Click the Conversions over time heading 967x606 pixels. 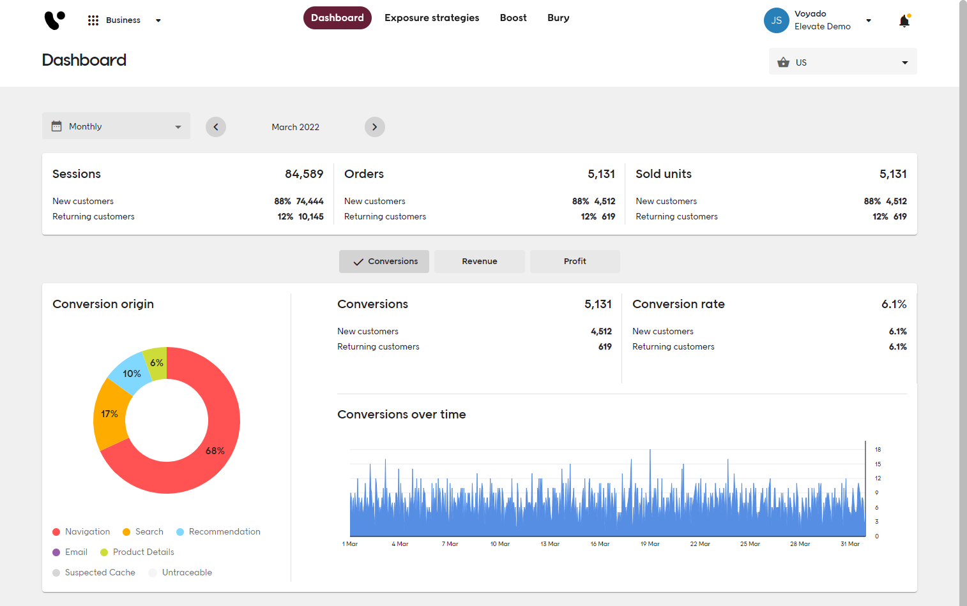[x=402, y=415]
